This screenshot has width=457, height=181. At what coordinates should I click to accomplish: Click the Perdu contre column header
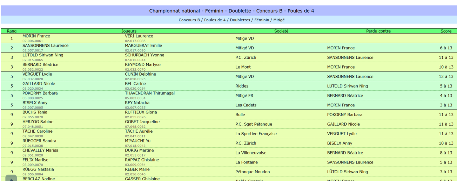tap(378, 31)
